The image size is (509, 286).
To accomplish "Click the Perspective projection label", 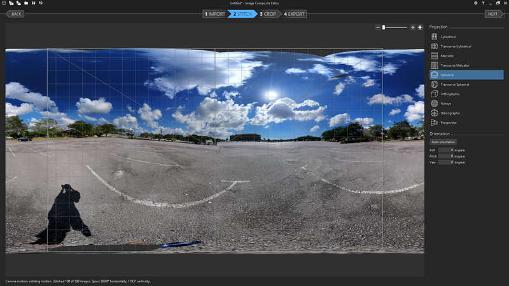I will pyautogui.click(x=449, y=123).
